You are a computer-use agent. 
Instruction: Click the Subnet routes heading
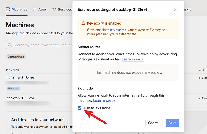tap(89, 47)
